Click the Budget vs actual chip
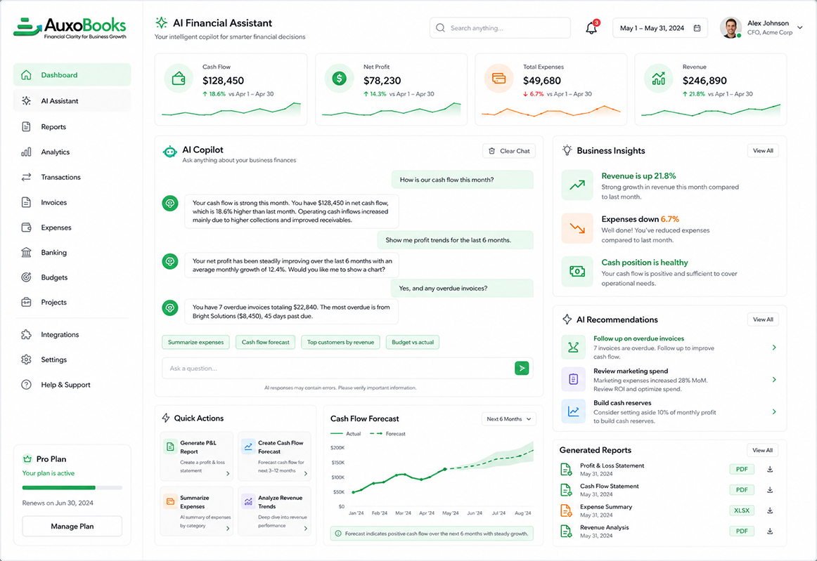Image resolution: width=817 pixels, height=561 pixels. point(413,342)
